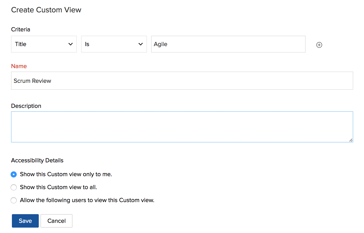Click the red Name label
Viewport: 364px width, 233px height.
(19, 66)
